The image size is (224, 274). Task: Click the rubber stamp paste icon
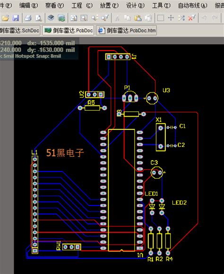(x=148, y=18)
